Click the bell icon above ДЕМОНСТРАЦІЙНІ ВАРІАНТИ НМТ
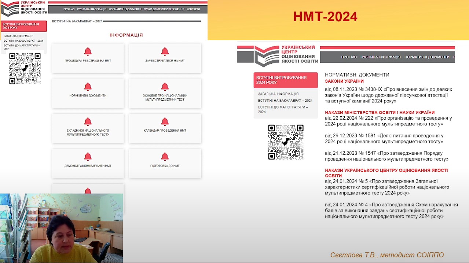The width and height of the screenshot is (469, 263). point(88,157)
